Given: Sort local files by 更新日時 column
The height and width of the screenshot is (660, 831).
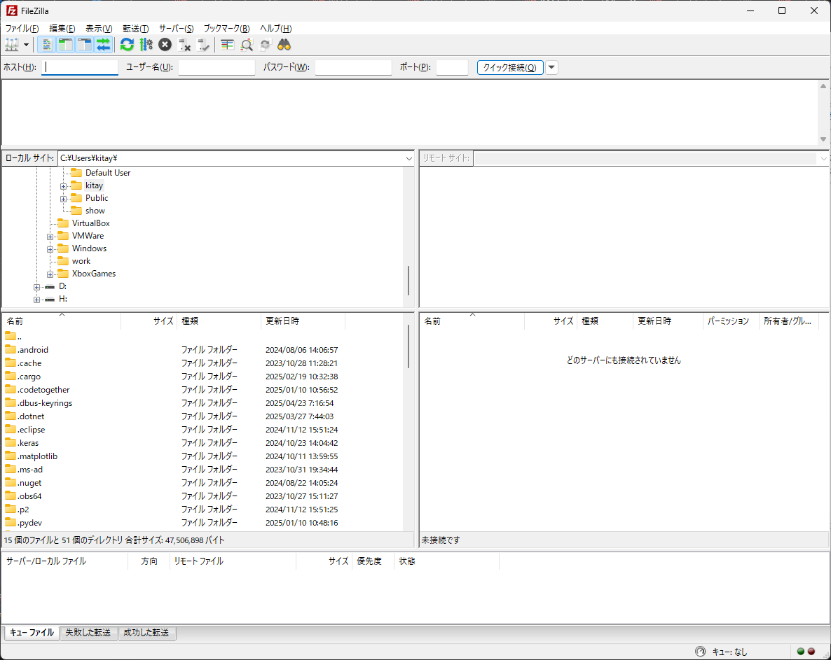Looking at the screenshot, I should coord(303,321).
